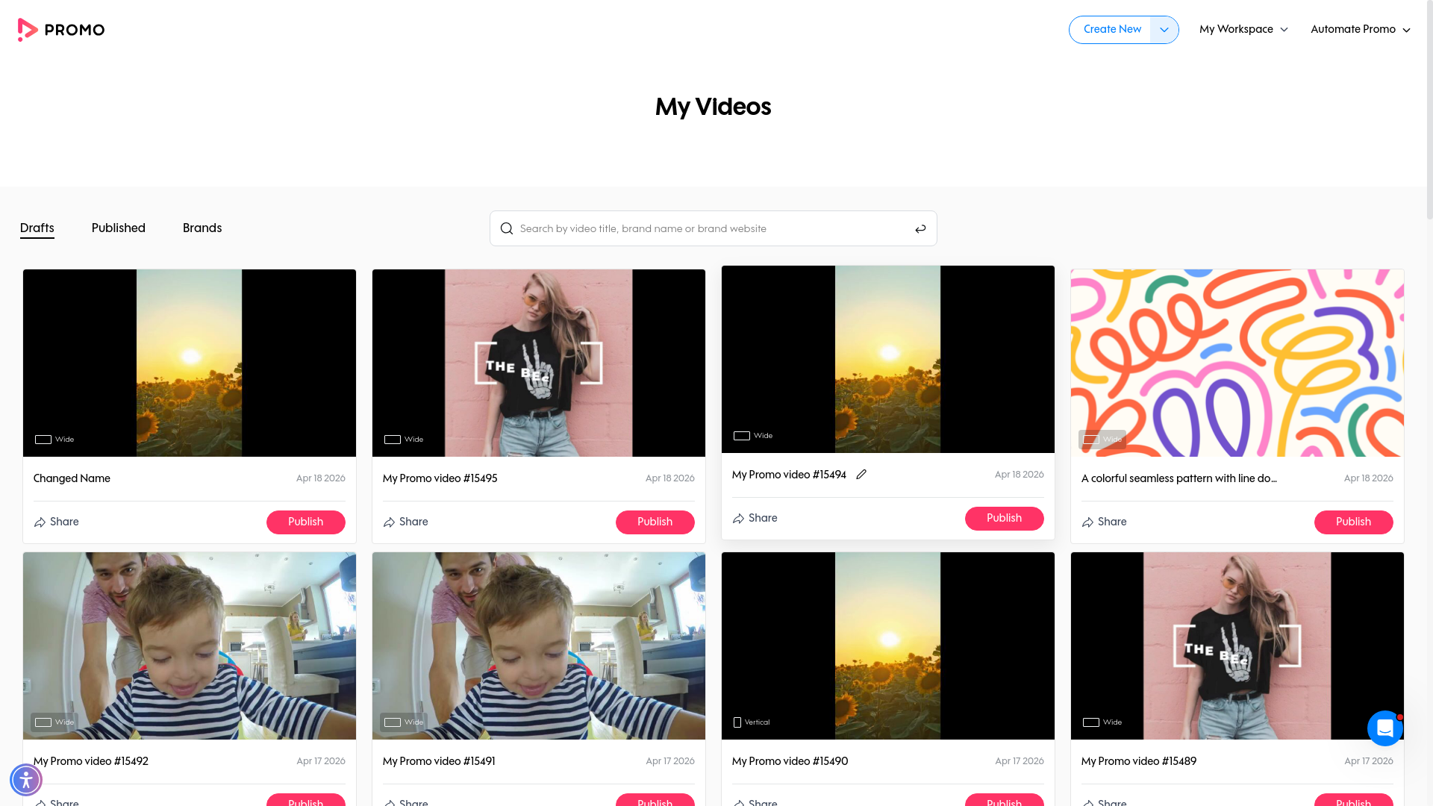The height and width of the screenshot is (806, 1433).
Task: Click Share icon on Changed Name video
Action: tap(40, 522)
